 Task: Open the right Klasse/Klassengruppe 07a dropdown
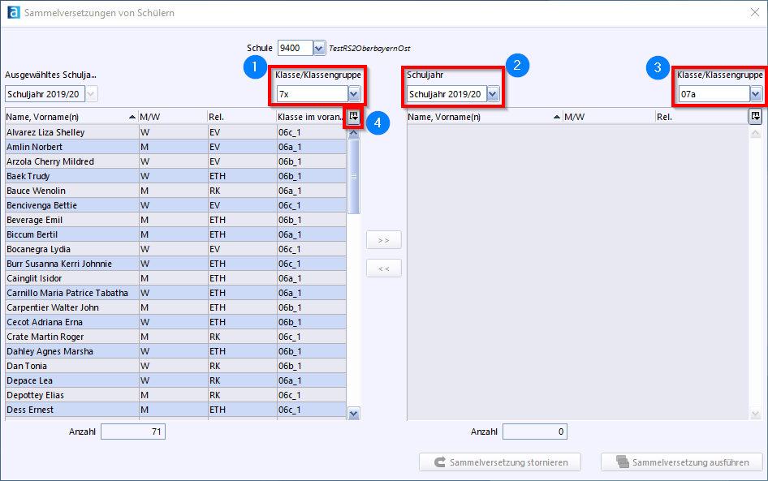tap(756, 94)
